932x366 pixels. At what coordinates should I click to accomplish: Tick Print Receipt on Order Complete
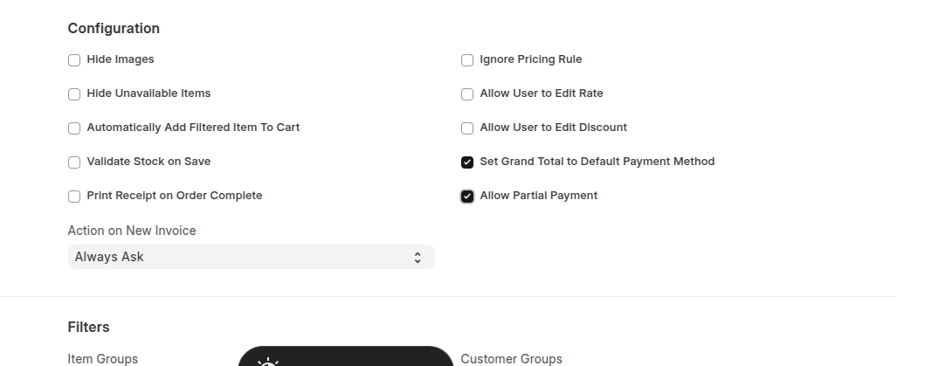point(74,197)
